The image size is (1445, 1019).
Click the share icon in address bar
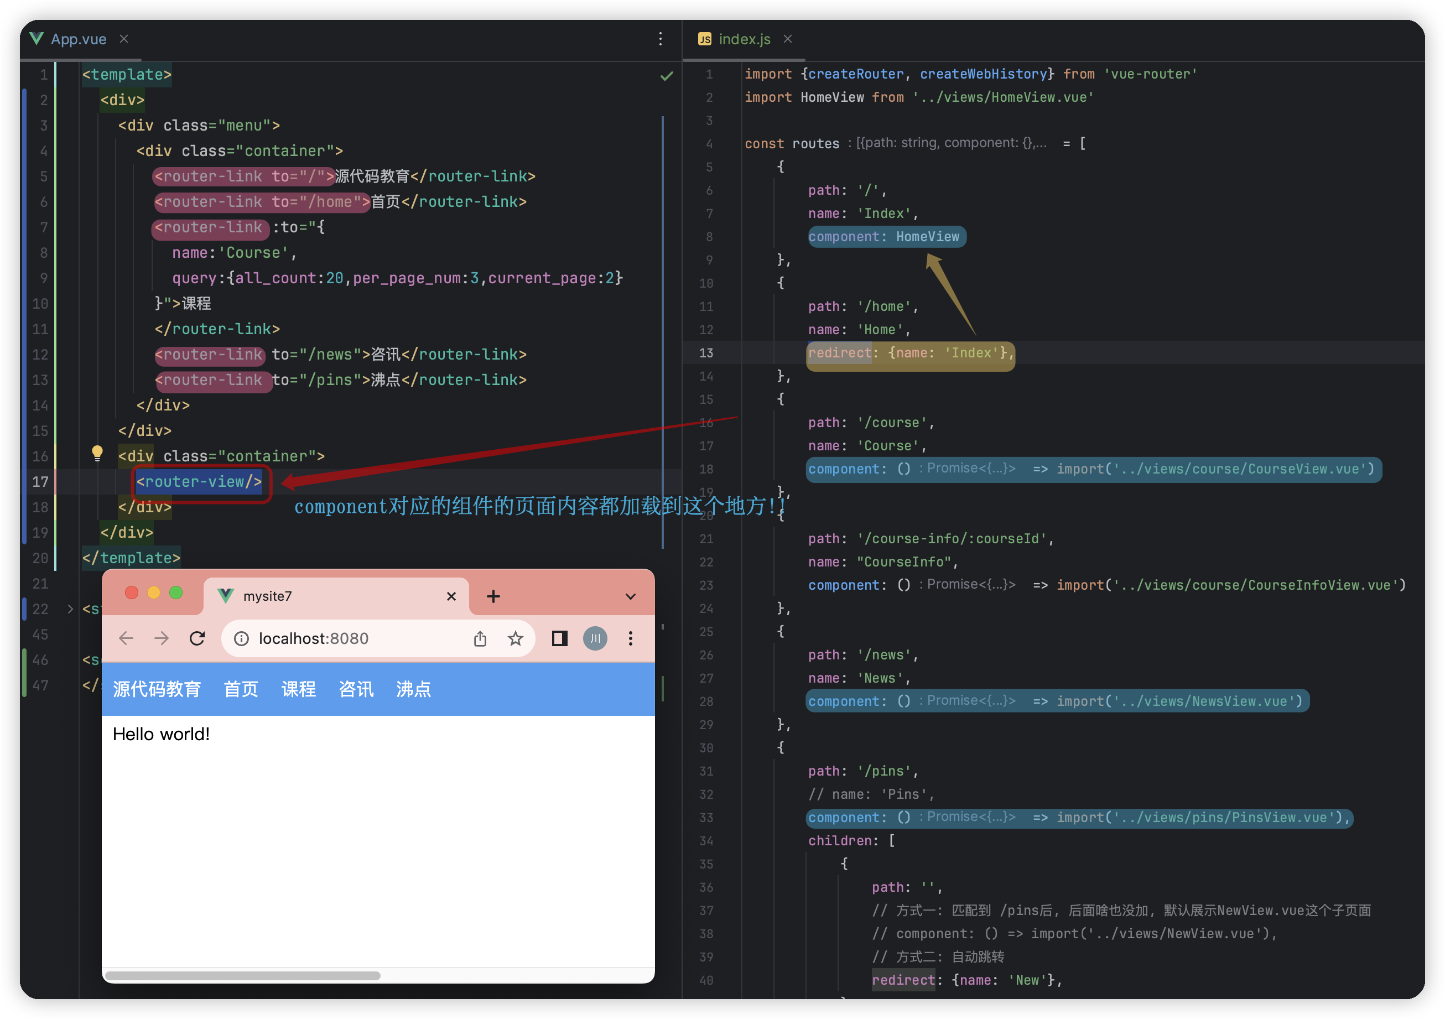480,638
